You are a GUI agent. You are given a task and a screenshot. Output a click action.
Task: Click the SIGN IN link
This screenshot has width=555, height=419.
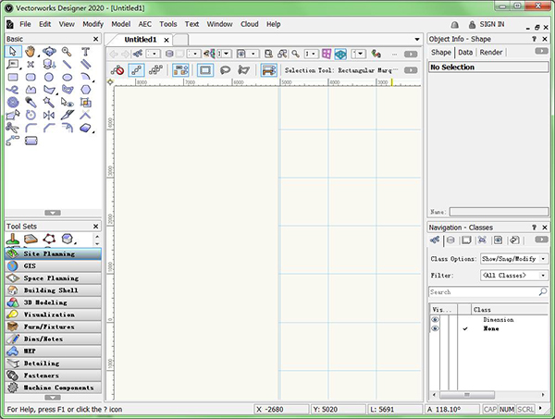tap(492, 23)
